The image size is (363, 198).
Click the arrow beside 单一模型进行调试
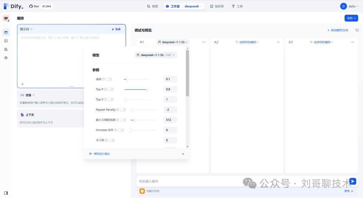pos(183,154)
